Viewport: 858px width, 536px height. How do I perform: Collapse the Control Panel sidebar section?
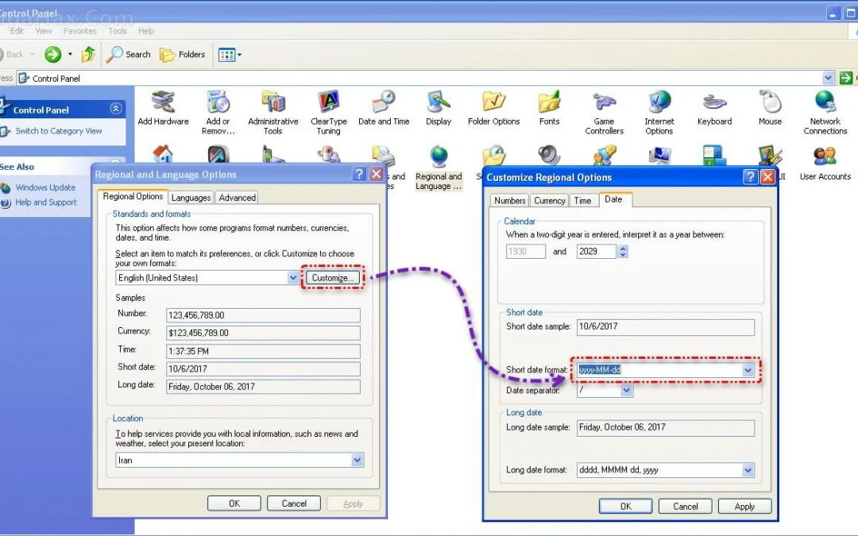116,110
